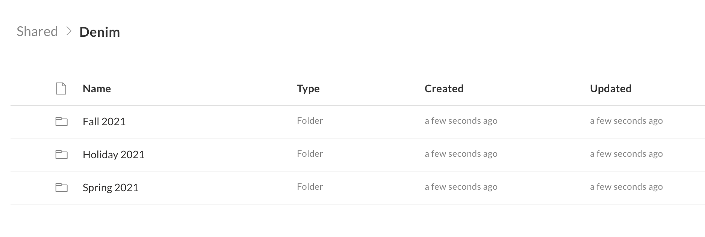Open the Spring 2021 folder
The image size is (705, 237).
pos(110,187)
